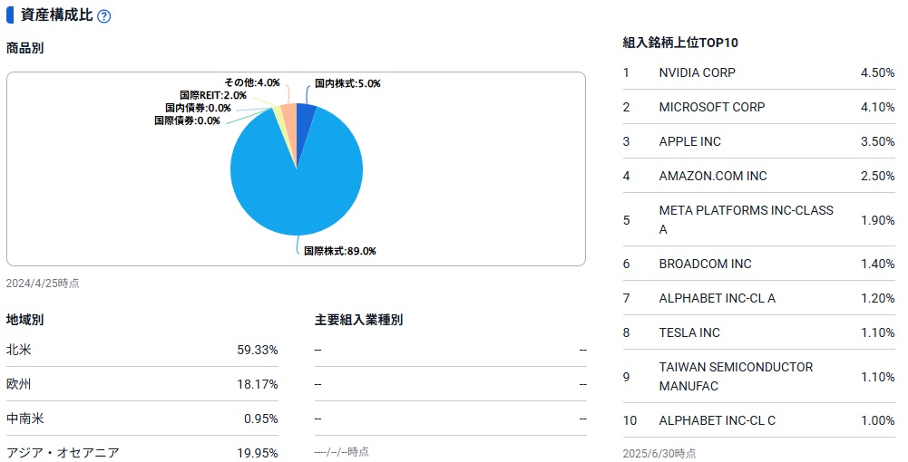The width and height of the screenshot is (908, 462).
Task: Select TAIWAN SEMICONDUCTOR MANUFAC entry
Action: click(x=736, y=377)
